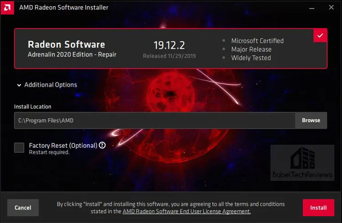Viewport: 342px width, 223px height.
Task: Click the "Install Location" label
Action: click(33, 107)
